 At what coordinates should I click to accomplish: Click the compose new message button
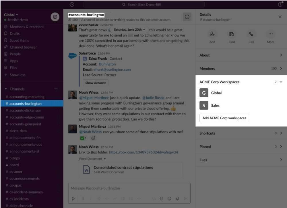point(55,17)
